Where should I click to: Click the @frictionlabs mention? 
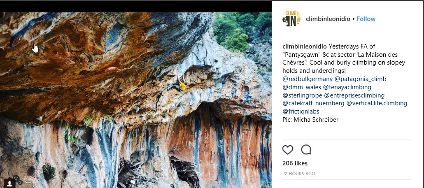point(301,111)
